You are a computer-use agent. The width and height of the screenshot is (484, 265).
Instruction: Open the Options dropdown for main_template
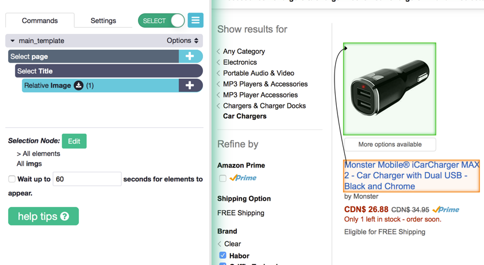click(x=182, y=40)
